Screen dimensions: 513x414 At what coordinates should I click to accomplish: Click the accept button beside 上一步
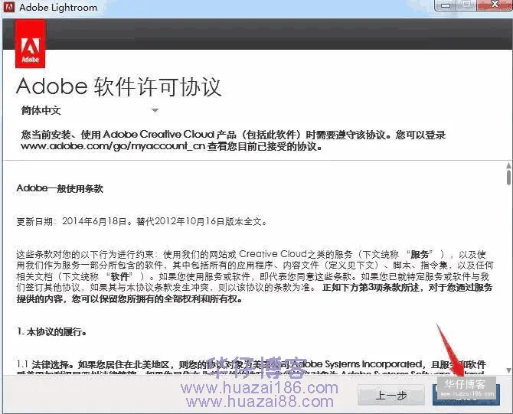(x=466, y=395)
